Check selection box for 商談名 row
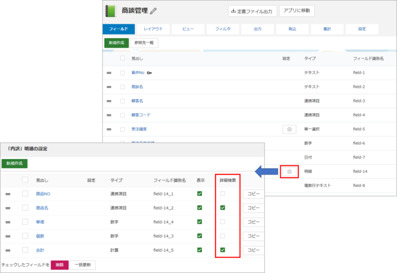This screenshot has height=273, width=397. click(x=123, y=87)
